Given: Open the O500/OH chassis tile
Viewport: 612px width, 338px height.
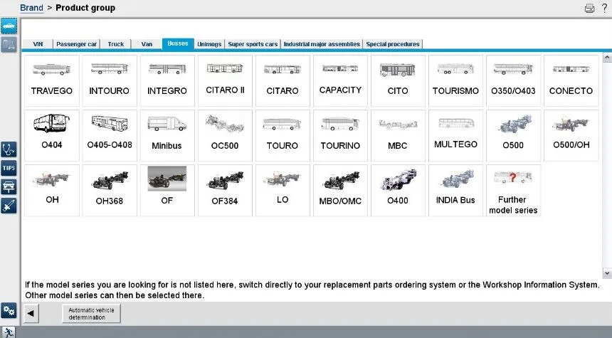Looking at the screenshot, I should coord(571,135).
